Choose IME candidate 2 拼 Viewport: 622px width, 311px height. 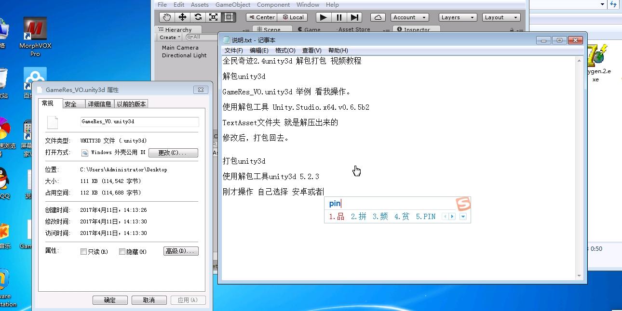(359, 217)
